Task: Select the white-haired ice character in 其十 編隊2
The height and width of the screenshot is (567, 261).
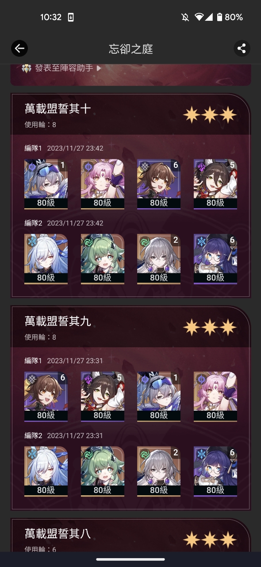Action: tap(46, 259)
